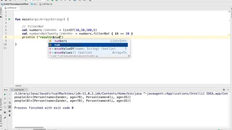The width and height of the screenshot is (232, 130).
Task: Close the ListFilter.kt editor tab
Action: click(18, 8)
